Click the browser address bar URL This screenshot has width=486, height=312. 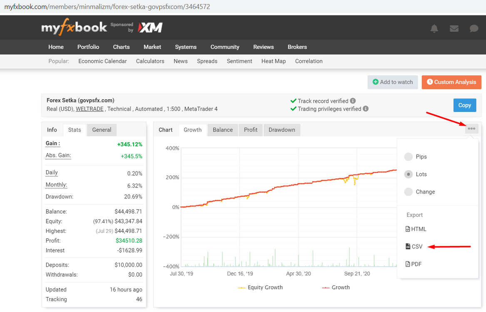tap(107, 7)
